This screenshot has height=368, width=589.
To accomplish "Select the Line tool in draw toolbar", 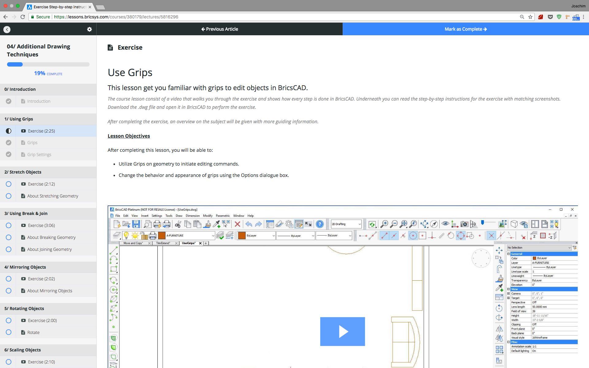I will (114, 251).
